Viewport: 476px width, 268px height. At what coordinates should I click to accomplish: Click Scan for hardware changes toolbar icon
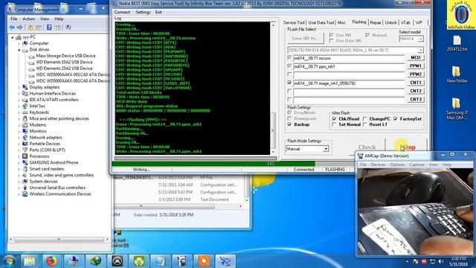68,28
